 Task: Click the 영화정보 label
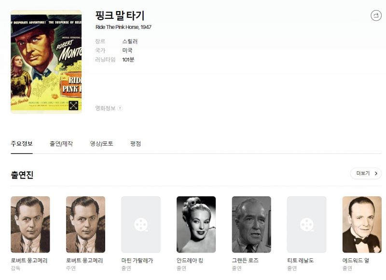(105, 108)
